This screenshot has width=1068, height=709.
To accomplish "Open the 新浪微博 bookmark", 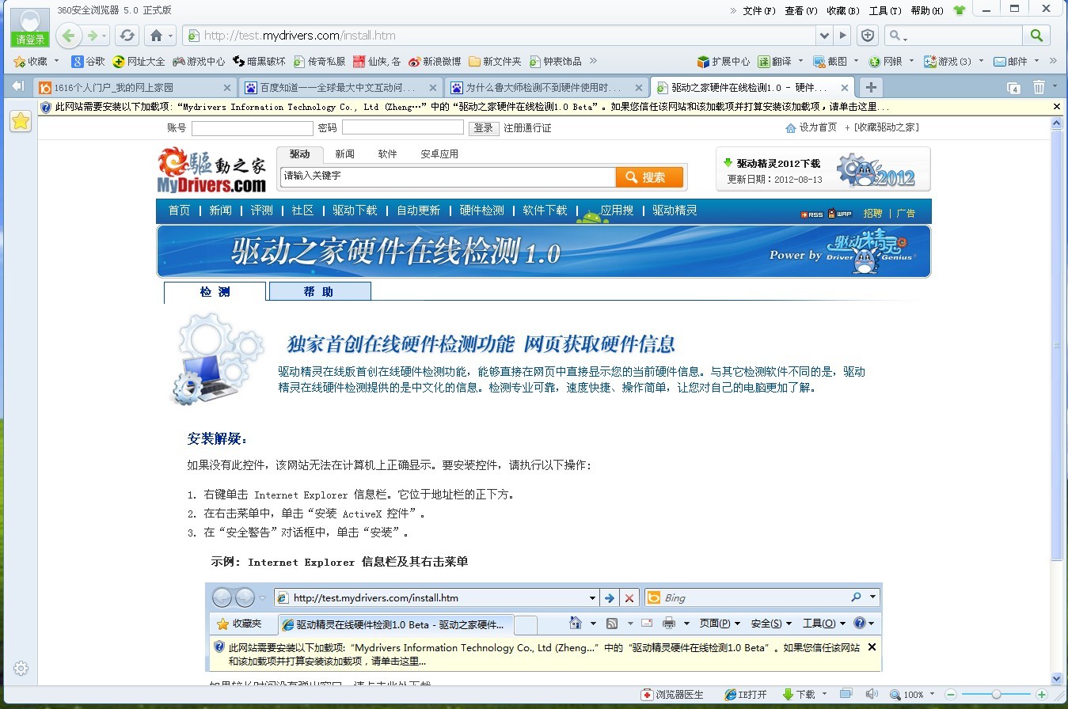I will pyautogui.click(x=435, y=61).
